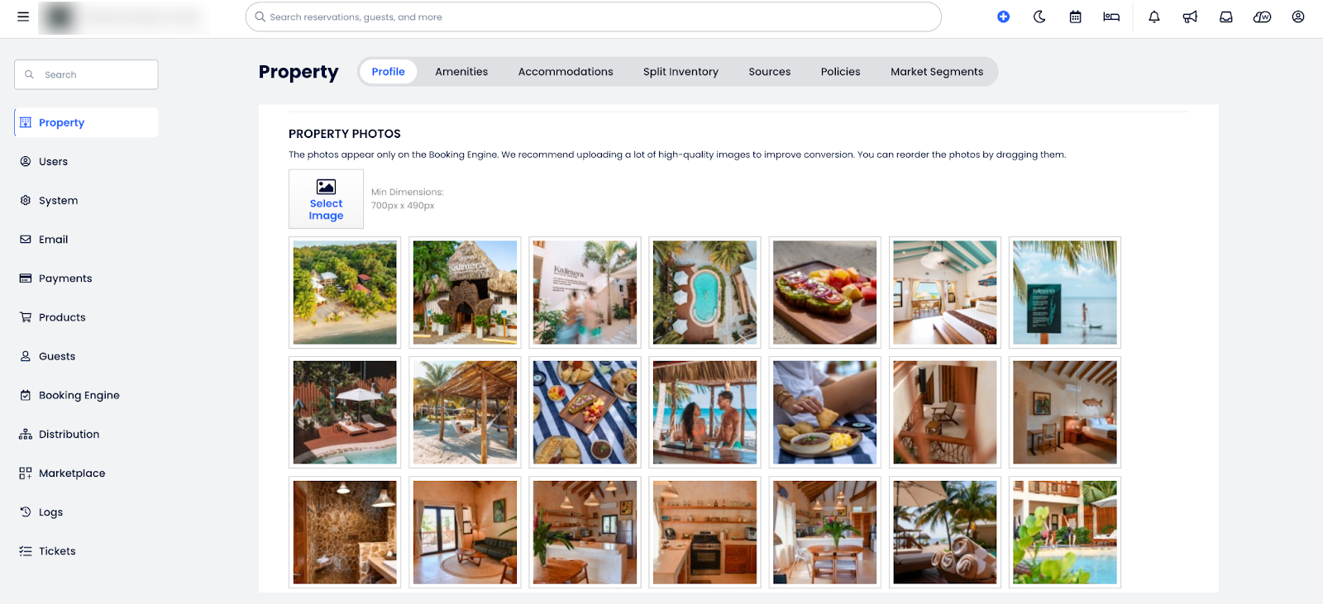
Task: Open Booking Engine in sidebar
Action: tap(79, 395)
